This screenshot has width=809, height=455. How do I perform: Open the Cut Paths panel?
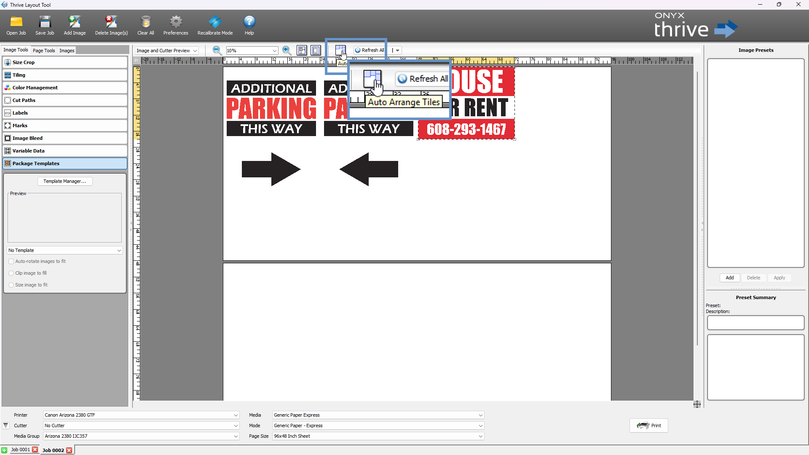[65, 100]
